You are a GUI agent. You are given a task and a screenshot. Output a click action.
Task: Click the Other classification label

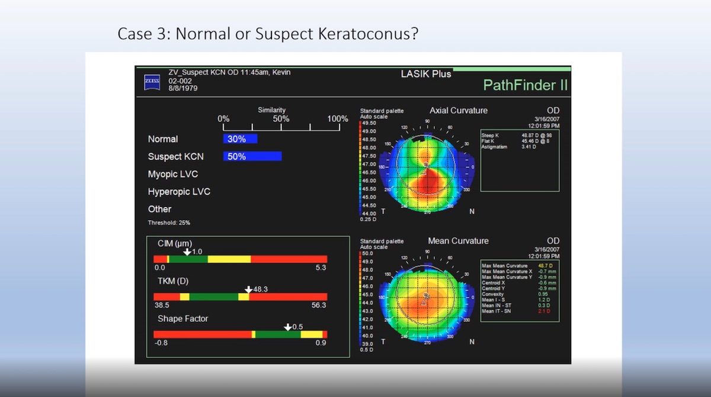tap(159, 209)
